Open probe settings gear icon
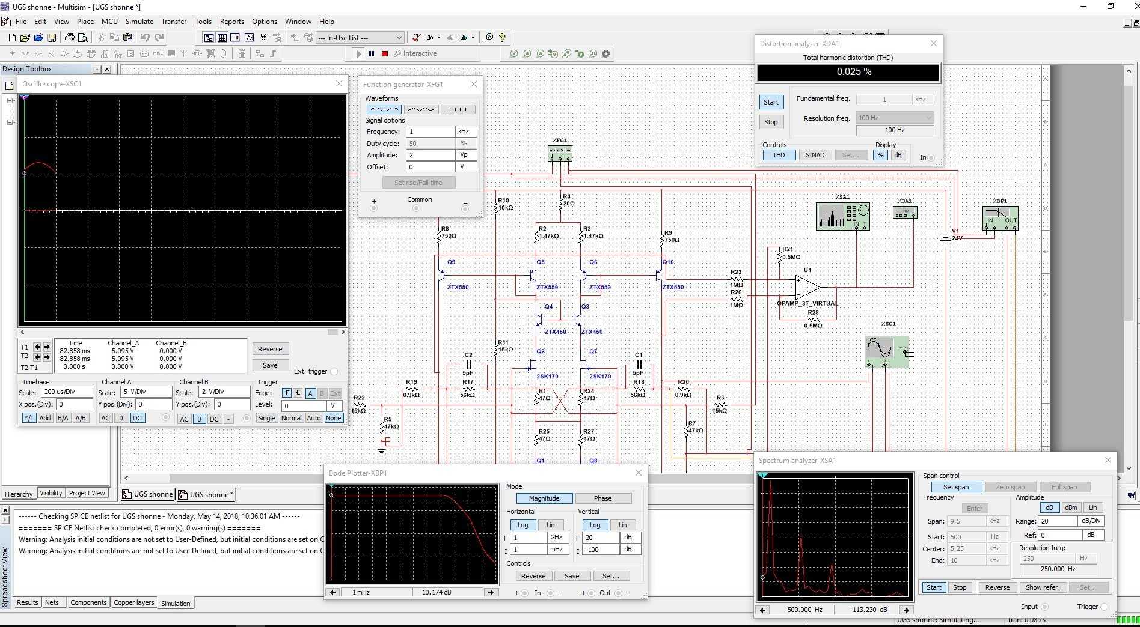The width and height of the screenshot is (1140, 627). 606,53
